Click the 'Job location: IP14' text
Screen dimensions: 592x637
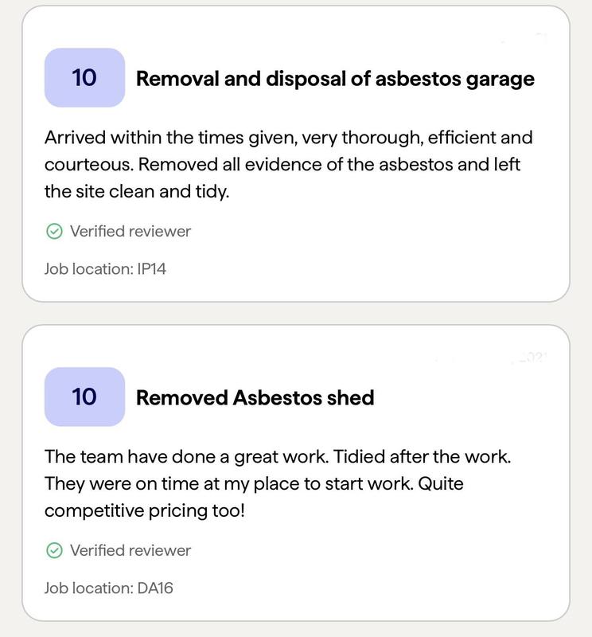tap(105, 269)
